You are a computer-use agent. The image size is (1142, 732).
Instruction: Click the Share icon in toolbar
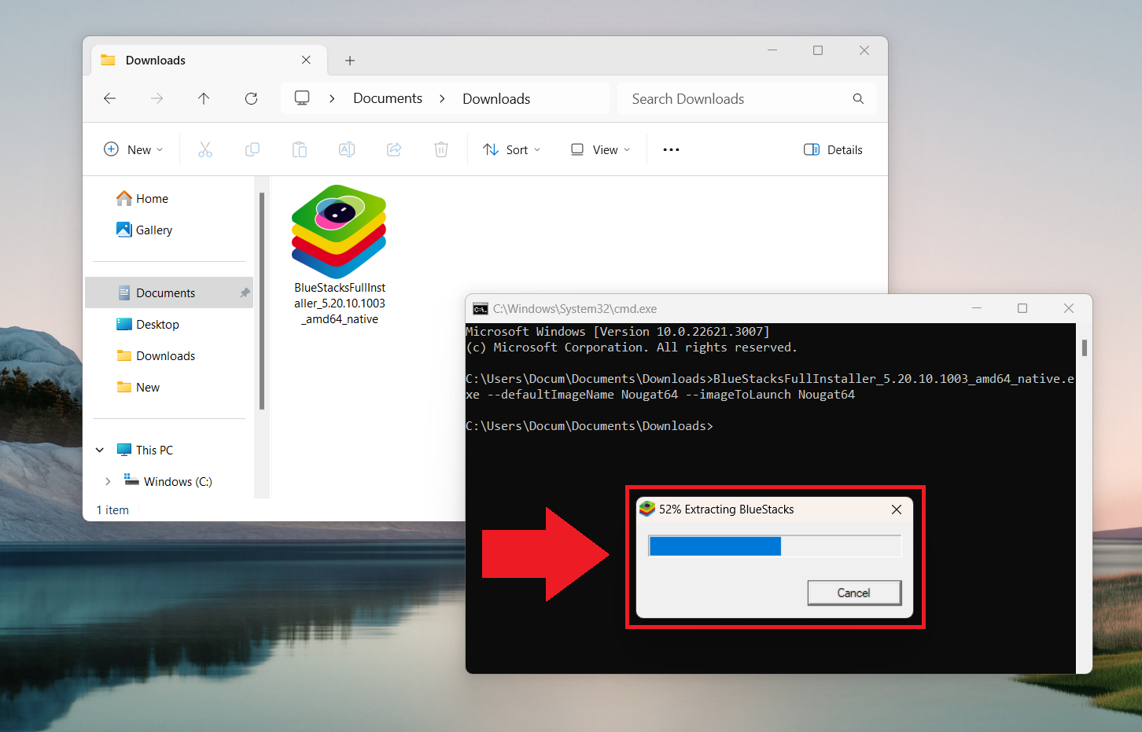point(394,149)
